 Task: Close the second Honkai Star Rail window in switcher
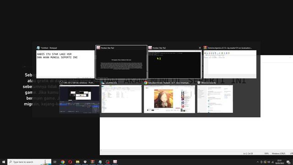tap(200, 48)
